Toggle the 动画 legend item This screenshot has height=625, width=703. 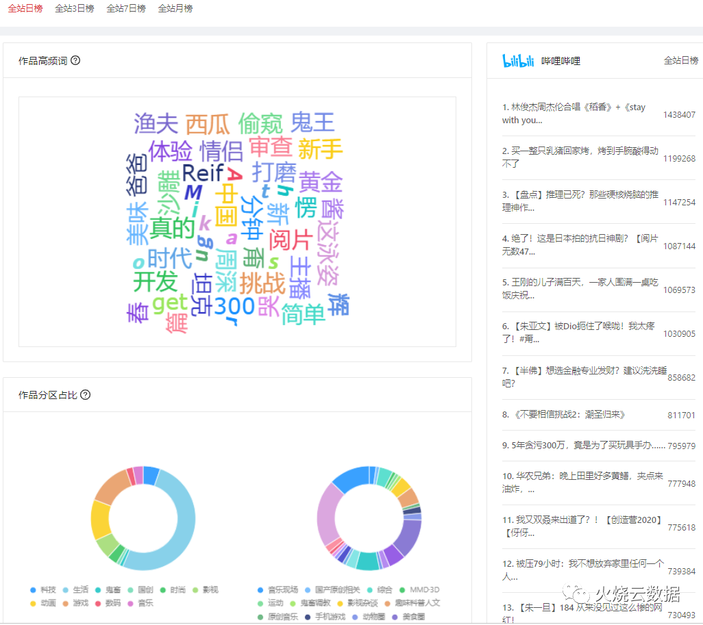(x=43, y=603)
